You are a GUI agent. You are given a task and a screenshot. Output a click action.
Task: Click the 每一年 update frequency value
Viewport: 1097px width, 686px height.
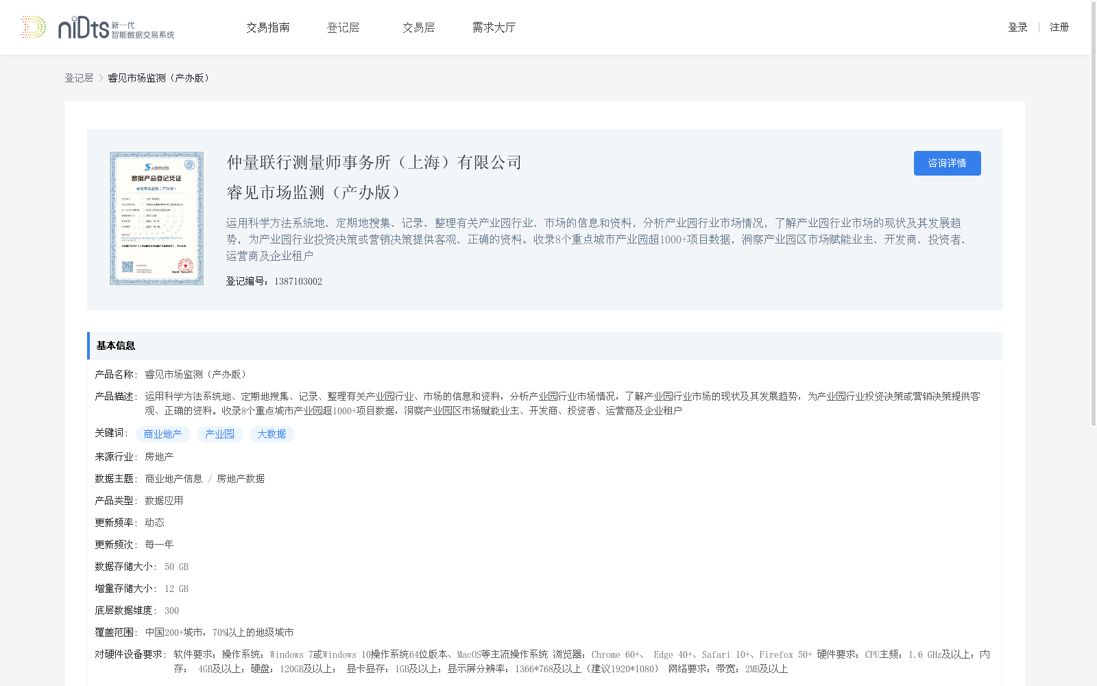(x=159, y=545)
